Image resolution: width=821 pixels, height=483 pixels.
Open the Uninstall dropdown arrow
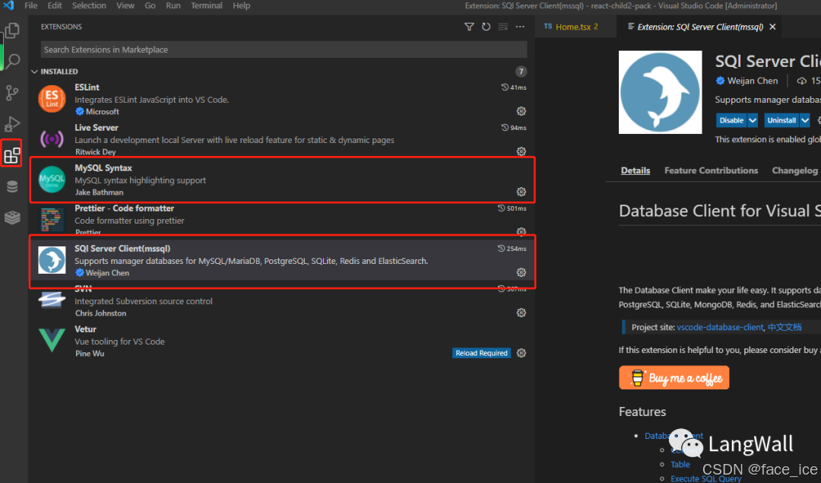[x=804, y=119]
